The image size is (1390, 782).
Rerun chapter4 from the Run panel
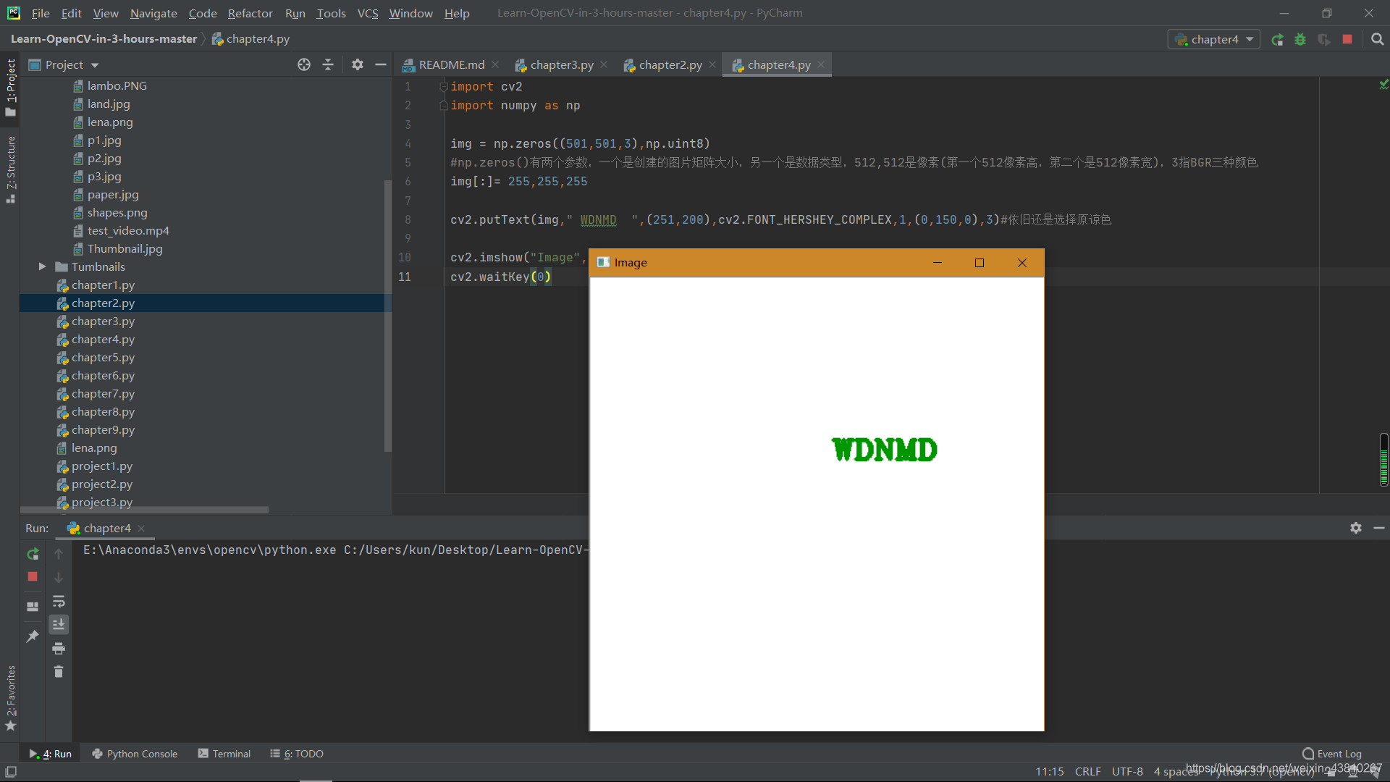coord(33,554)
